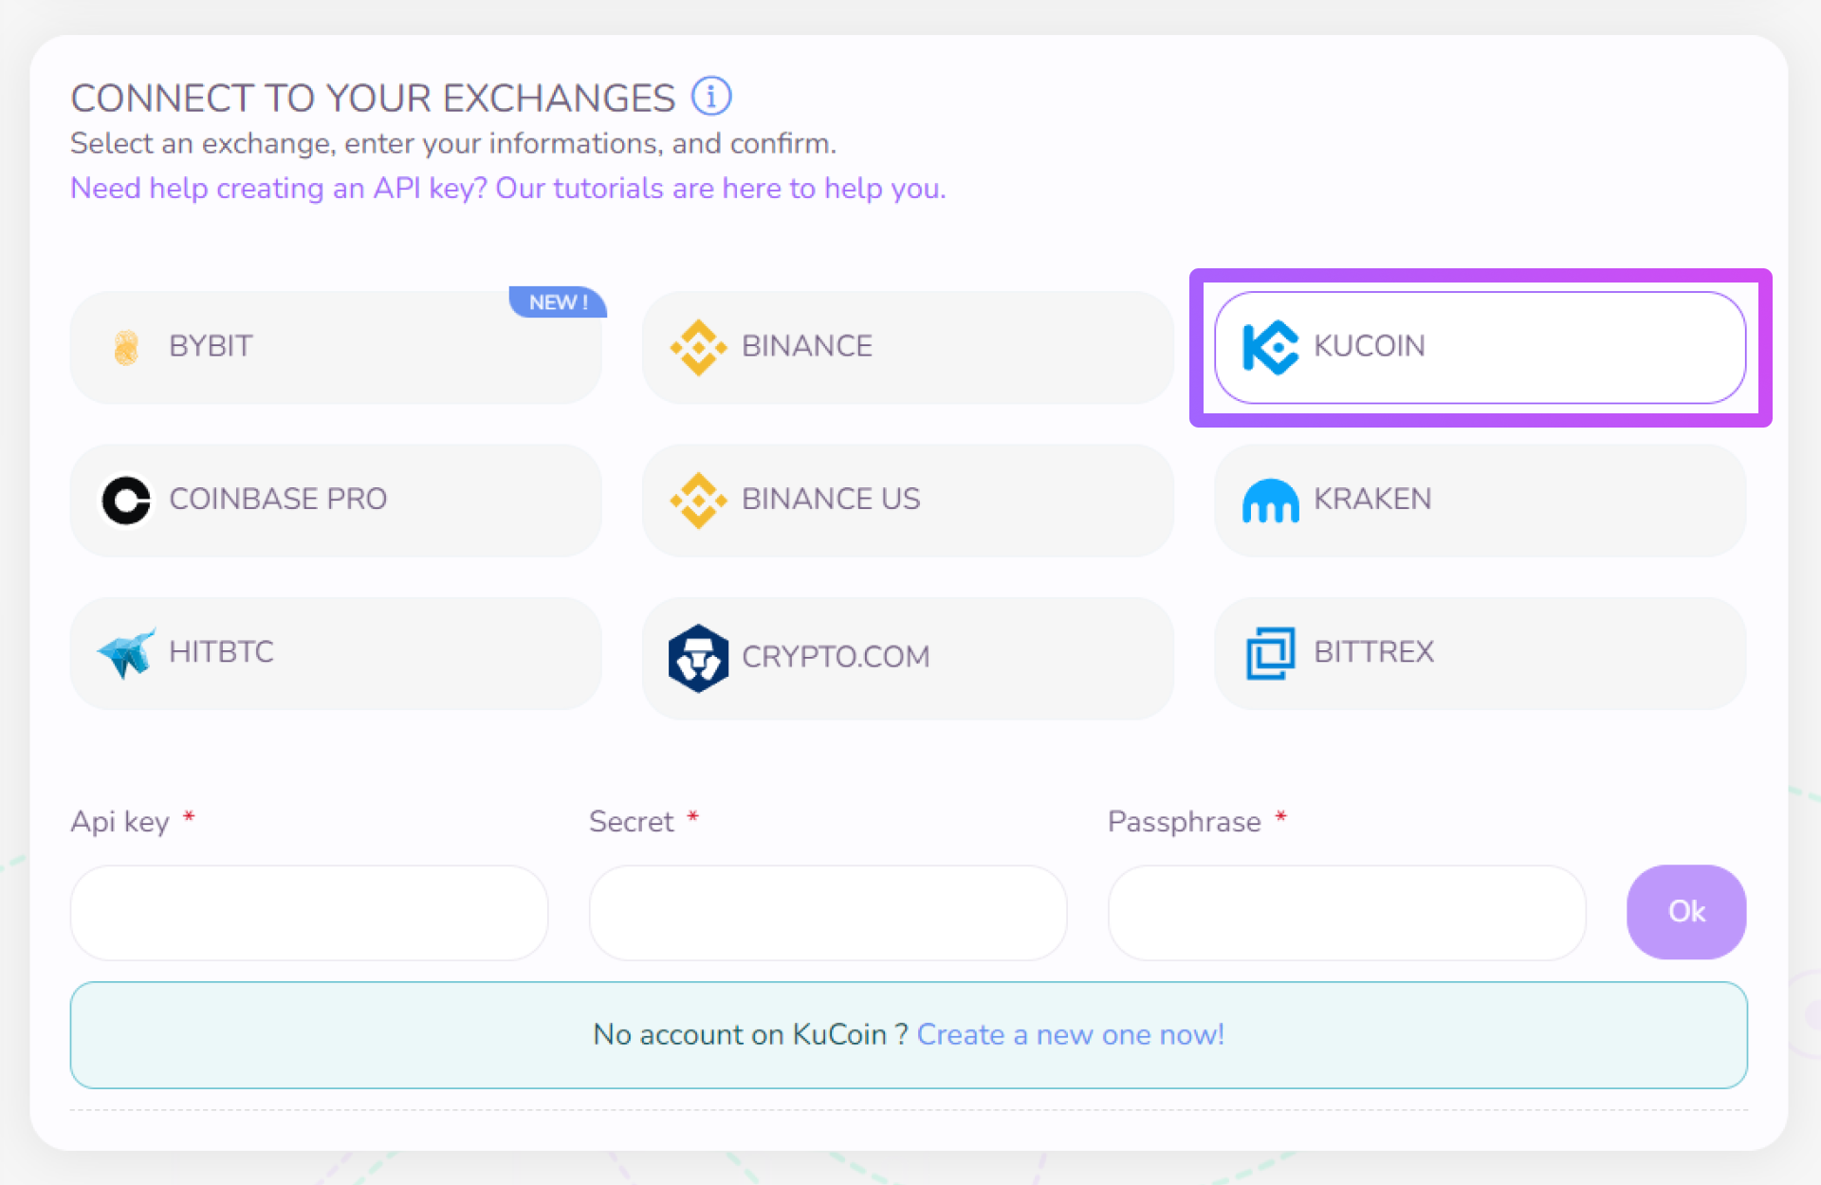
Task: Focus the Api key input field
Action: 309,912
